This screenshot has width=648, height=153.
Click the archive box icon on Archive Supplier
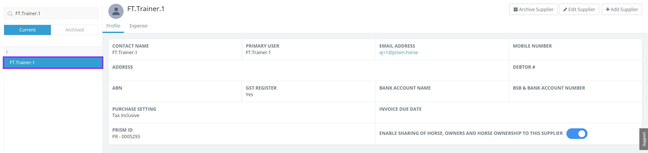pos(515,10)
